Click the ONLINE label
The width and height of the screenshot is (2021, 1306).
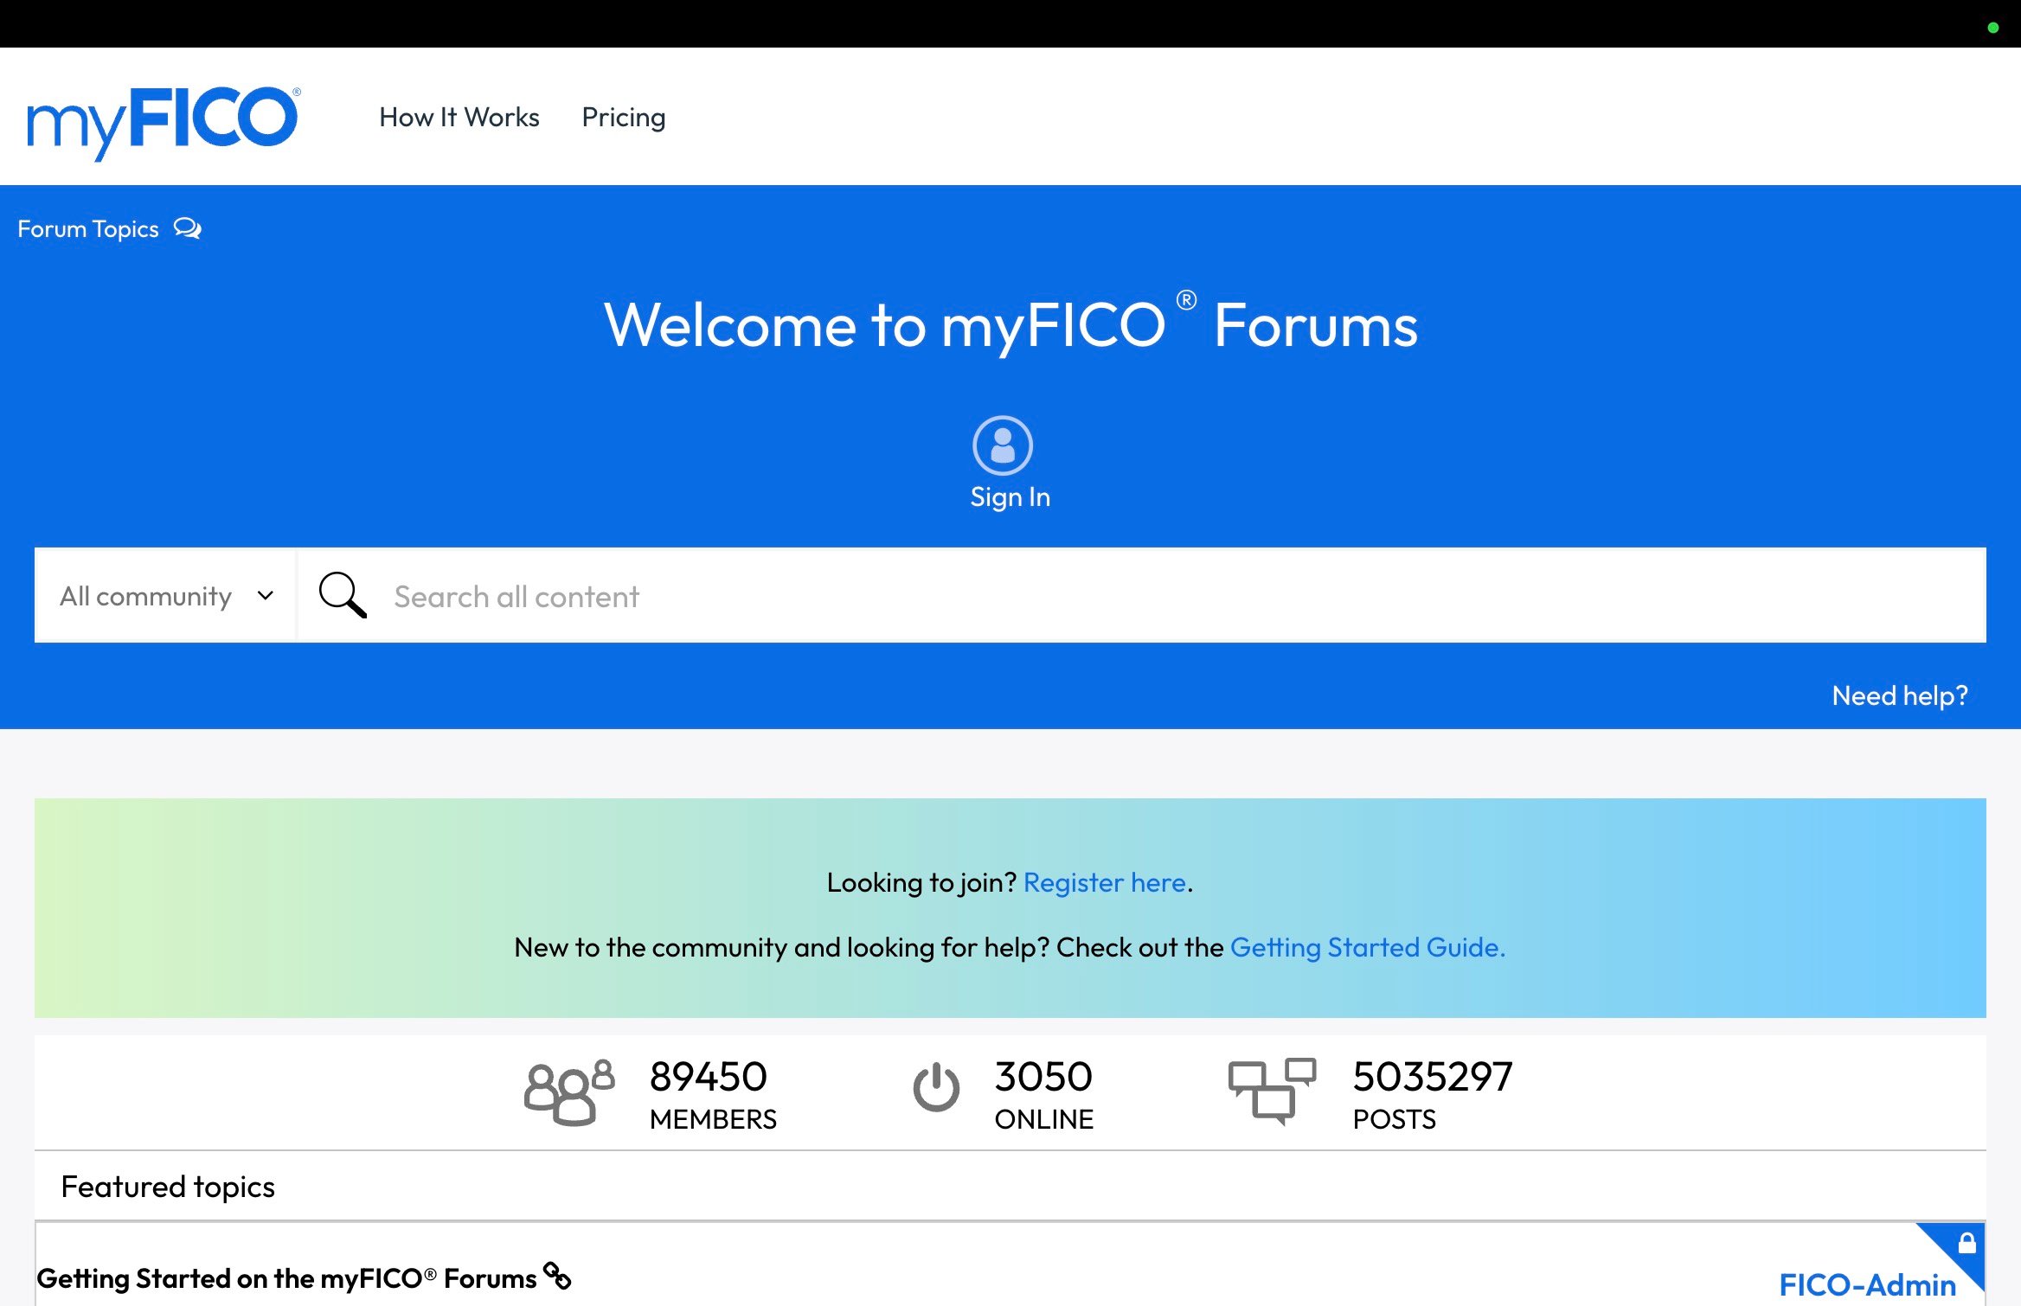tap(1043, 1119)
